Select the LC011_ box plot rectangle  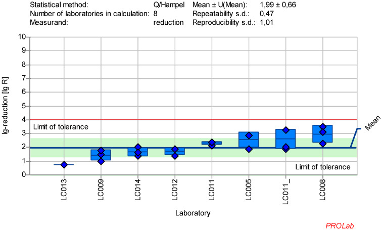(x=286, y=139)
